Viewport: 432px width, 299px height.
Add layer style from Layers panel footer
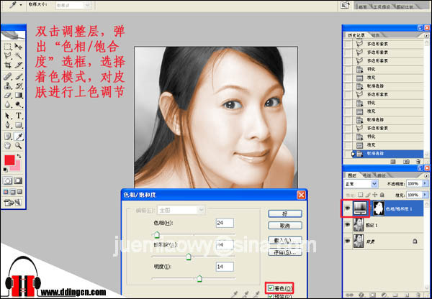pyautogui.click(x=361, y=295)
